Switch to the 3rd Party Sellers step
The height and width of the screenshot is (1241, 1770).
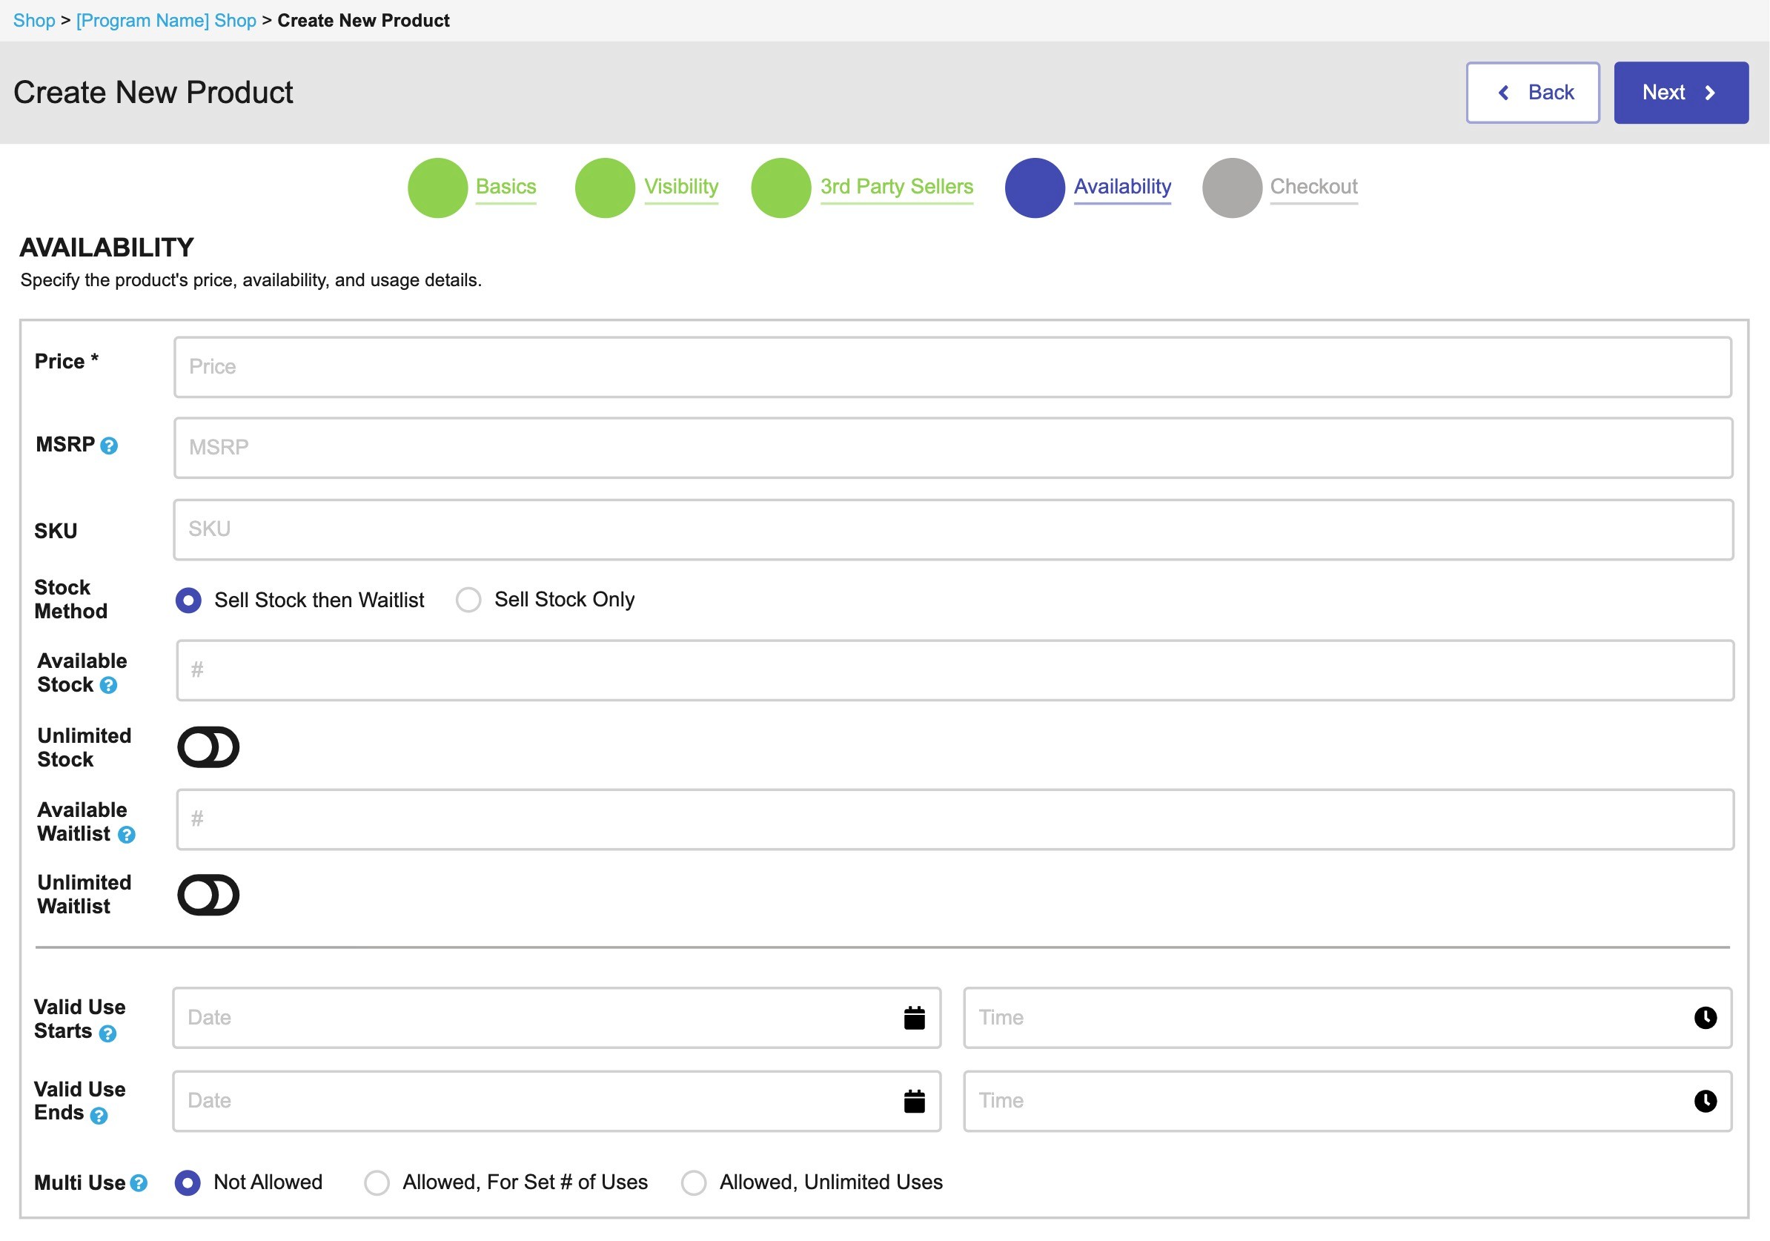point(896,188)
